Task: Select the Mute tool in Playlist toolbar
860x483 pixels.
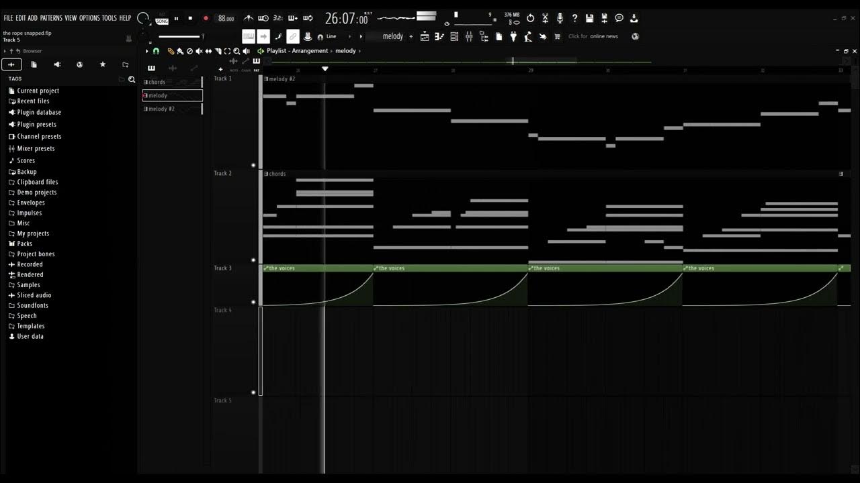Action: pos(199,51)
